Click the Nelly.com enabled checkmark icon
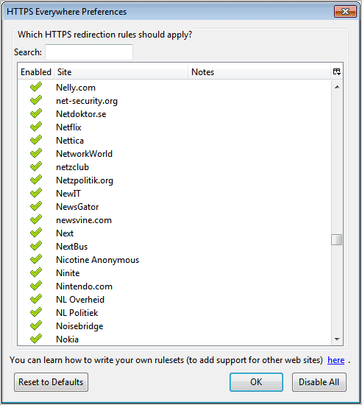 [36, 87]
